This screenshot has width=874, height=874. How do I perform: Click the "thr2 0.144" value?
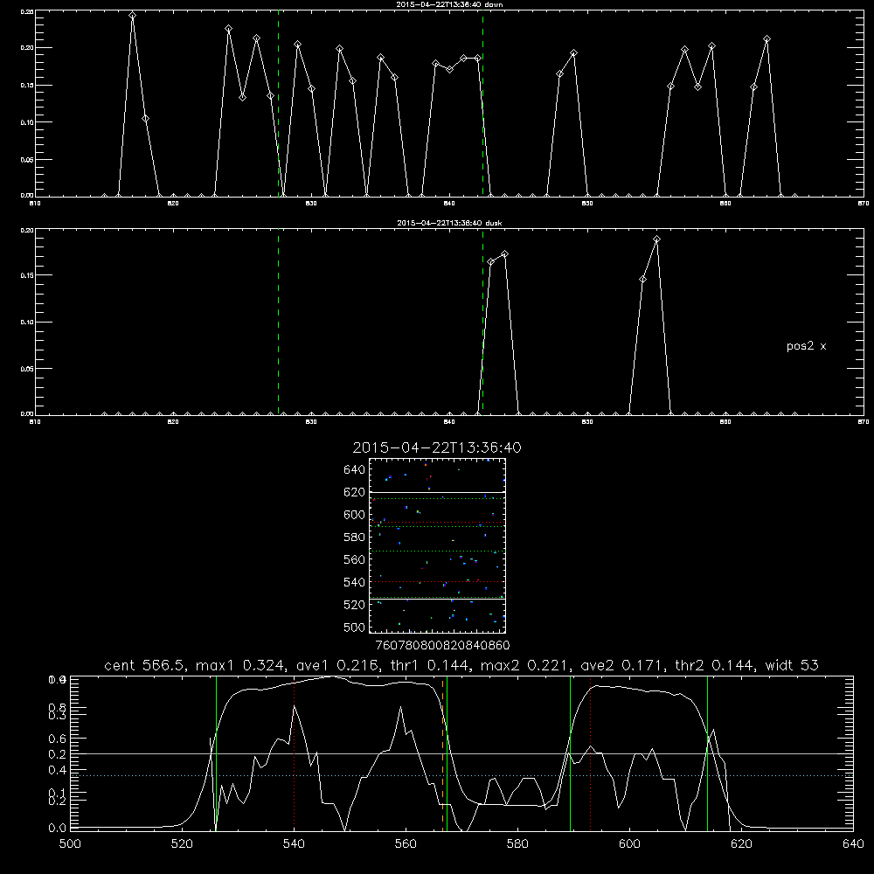(x=715, y=665)
